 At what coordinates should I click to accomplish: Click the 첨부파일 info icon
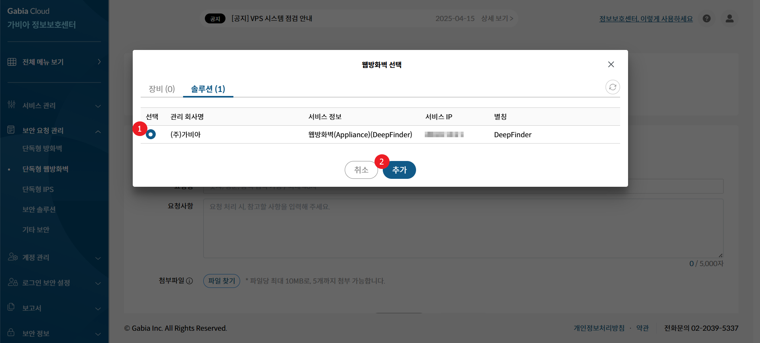[x=189, y=281]
